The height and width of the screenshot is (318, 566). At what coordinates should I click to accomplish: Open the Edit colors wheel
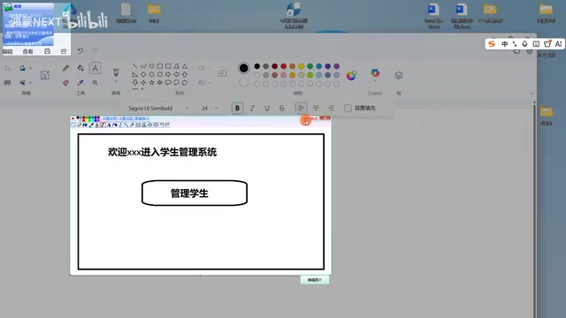click(351, 75)
